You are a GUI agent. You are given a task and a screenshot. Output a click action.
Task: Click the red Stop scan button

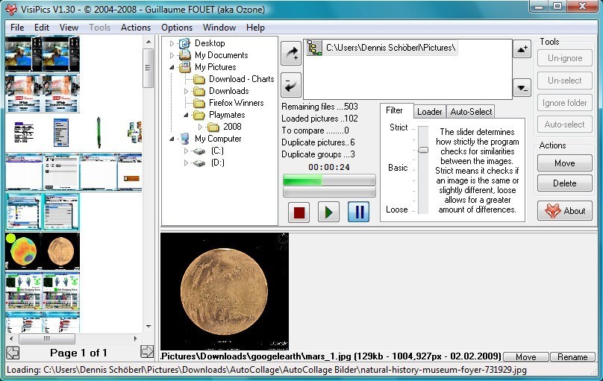pyautogui.click(x=299, y=212)
